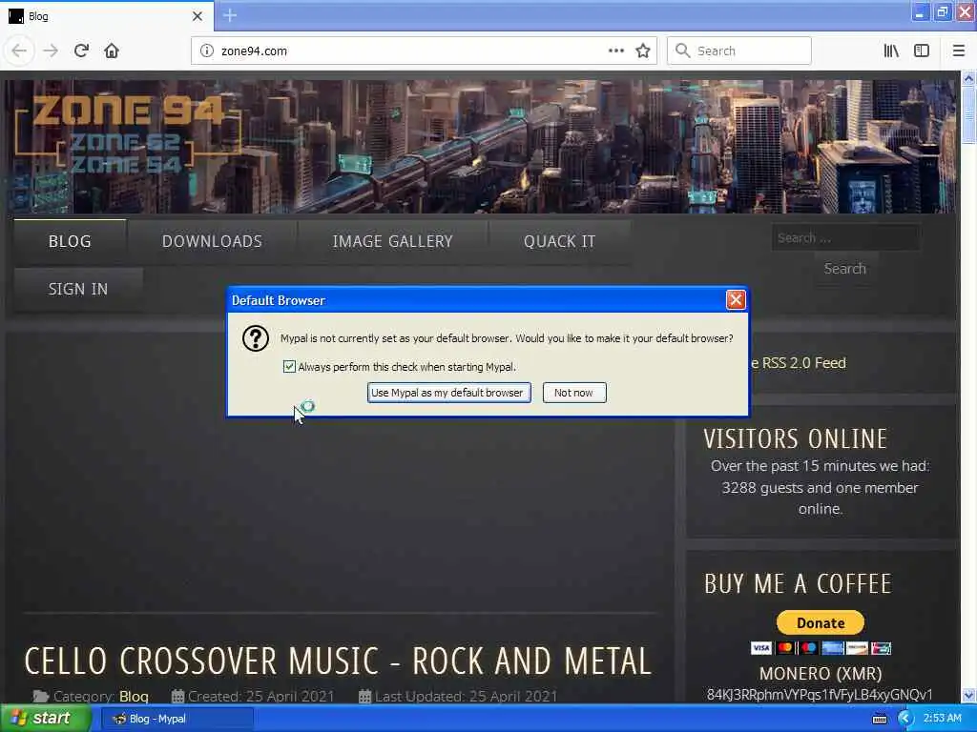Click the Monero wallet address text
This screenshot has width=977, height=732.
tap(820, 695)
